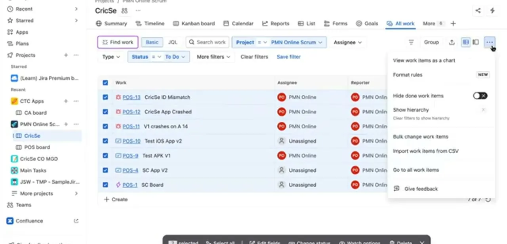This screenshot has height=244, width=507.
Task: Switch to the Kanban board tab
Action: click(x=194, y=23)
